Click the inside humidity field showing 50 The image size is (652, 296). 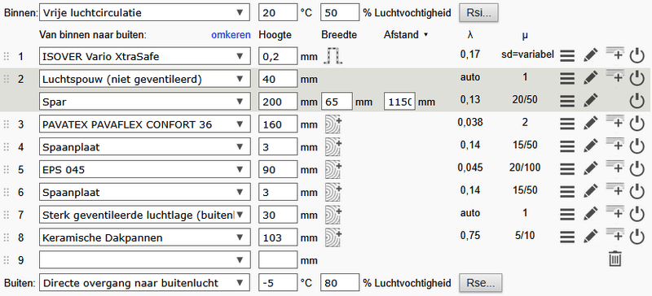point(340,12)
